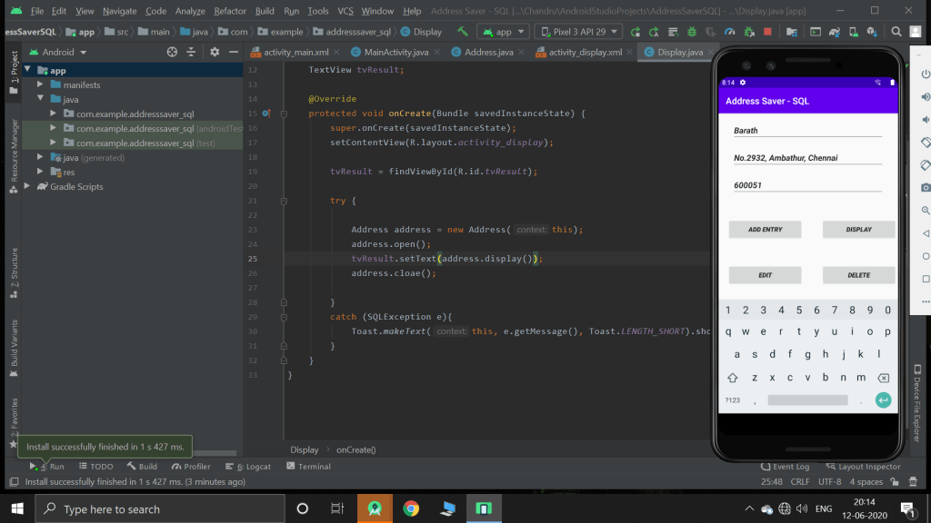931x523 pixels.
Task: Click the Scroll from Source target icon
Action: coord(172,52)
